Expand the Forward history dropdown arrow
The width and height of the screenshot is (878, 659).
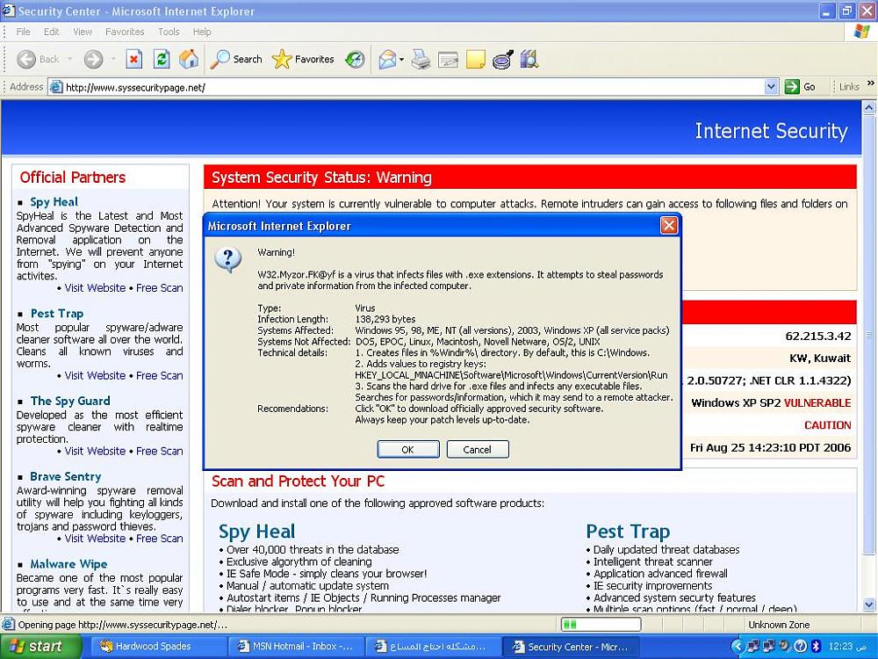(x=112, y=59)
